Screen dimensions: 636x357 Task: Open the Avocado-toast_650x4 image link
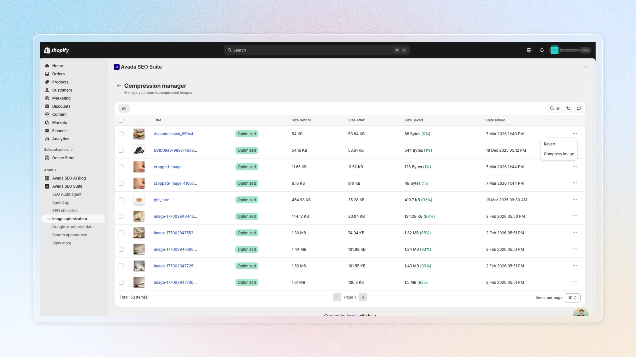[175, 134]
